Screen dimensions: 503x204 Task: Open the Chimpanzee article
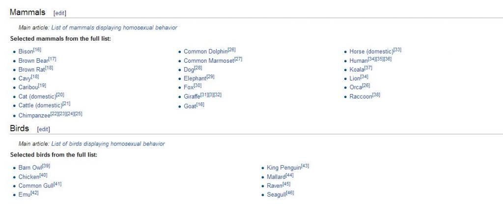(34, 116)
